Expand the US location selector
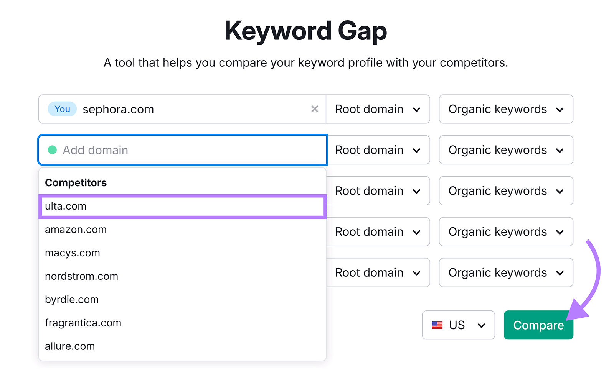 pyautogui.click(x=458, y=325)
